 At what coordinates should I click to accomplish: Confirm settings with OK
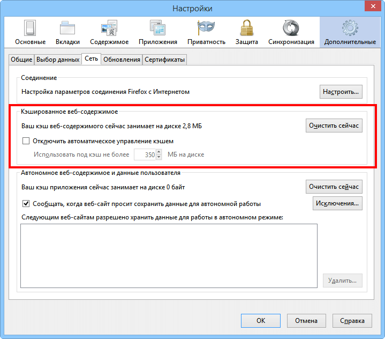[261, 321]
